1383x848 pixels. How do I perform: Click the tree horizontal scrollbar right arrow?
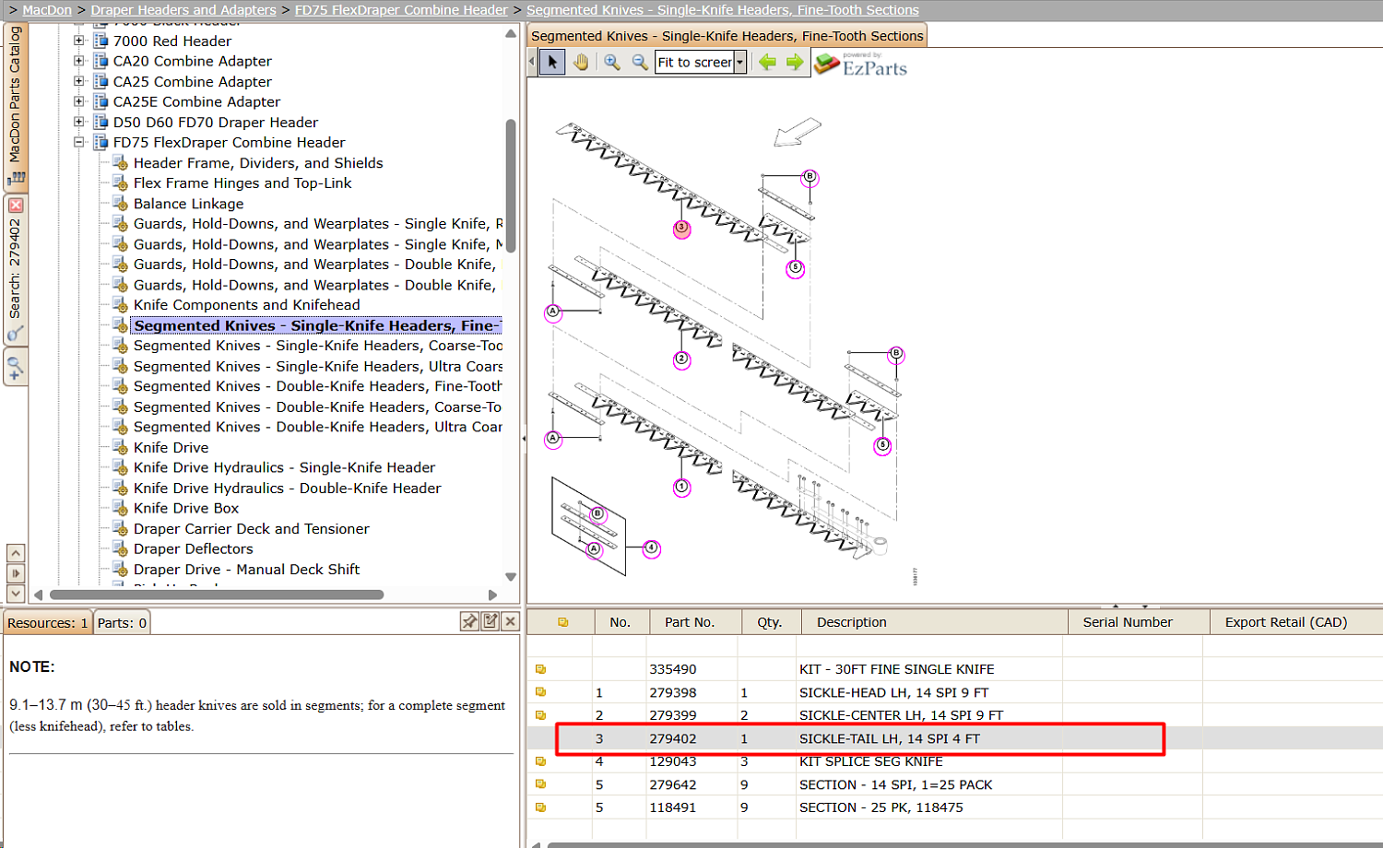[492, 595]
